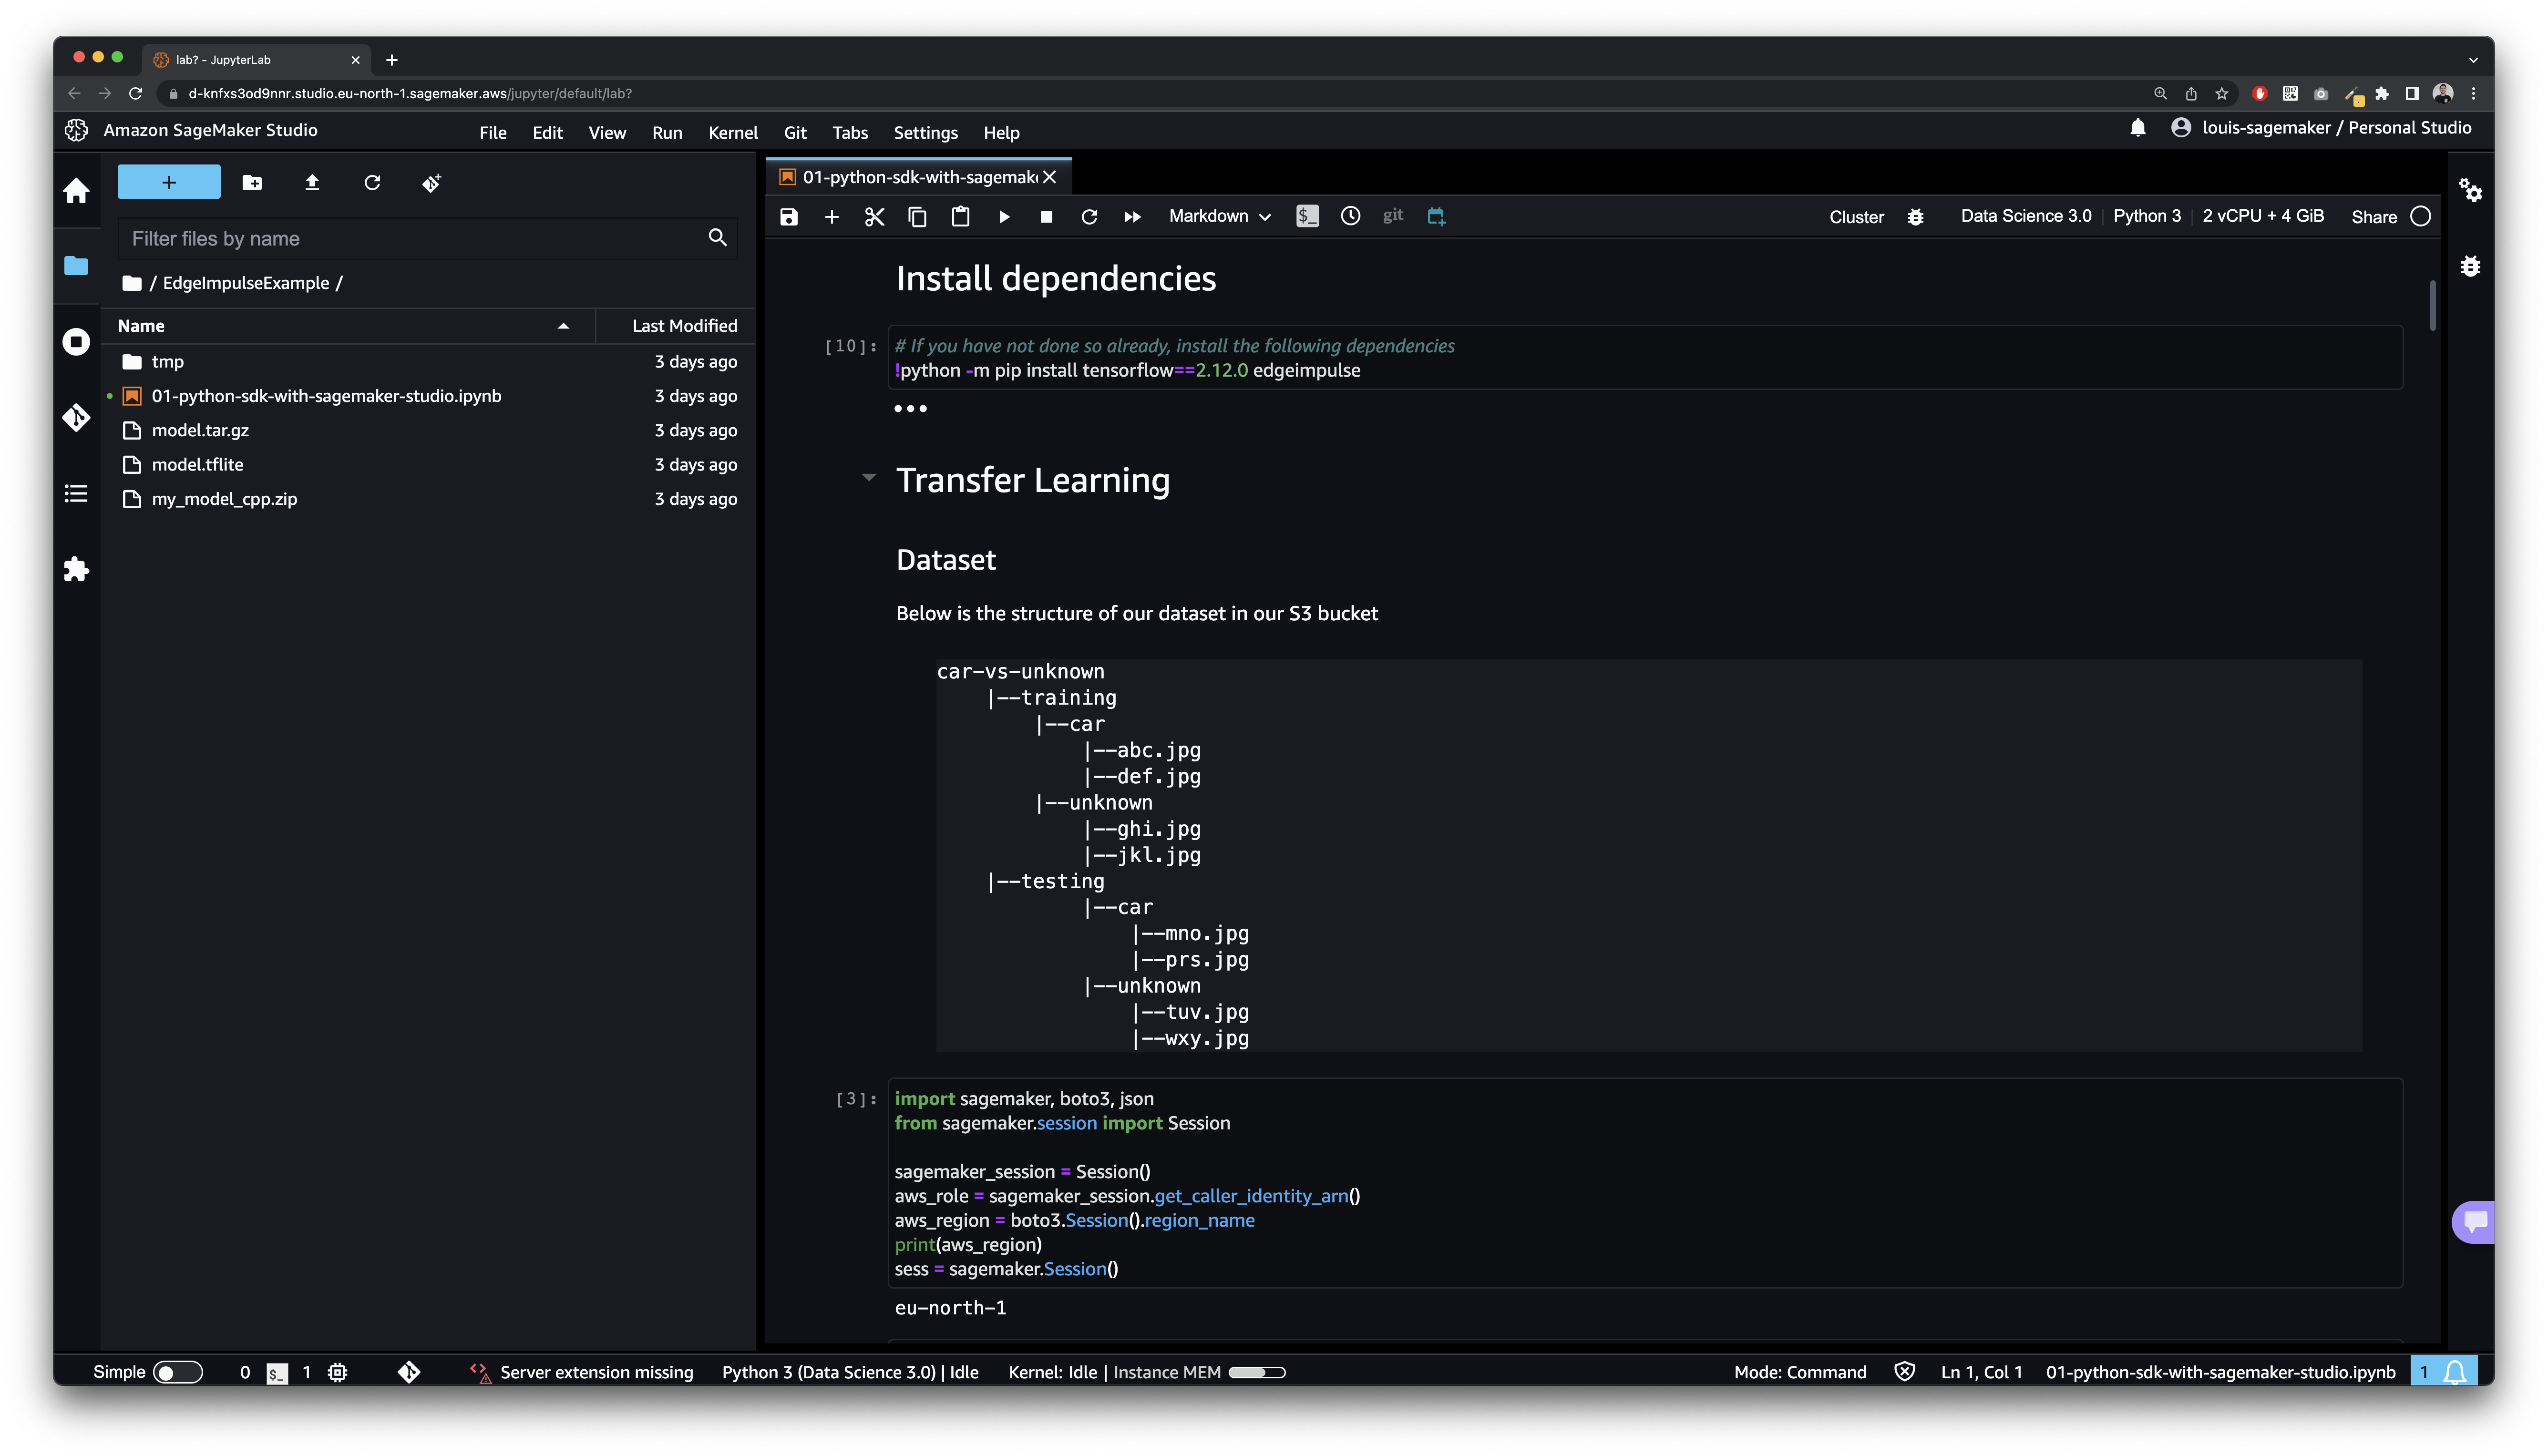This screenshot has height=1456, width=2548.
Task: Run the selected cell
Action: click(1004, 217)
